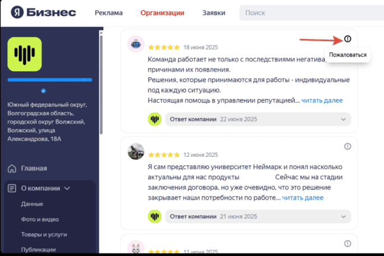384x256 pixels.
Task: Open the Фото и видео sidebar item
Action: tap(40, 219)
